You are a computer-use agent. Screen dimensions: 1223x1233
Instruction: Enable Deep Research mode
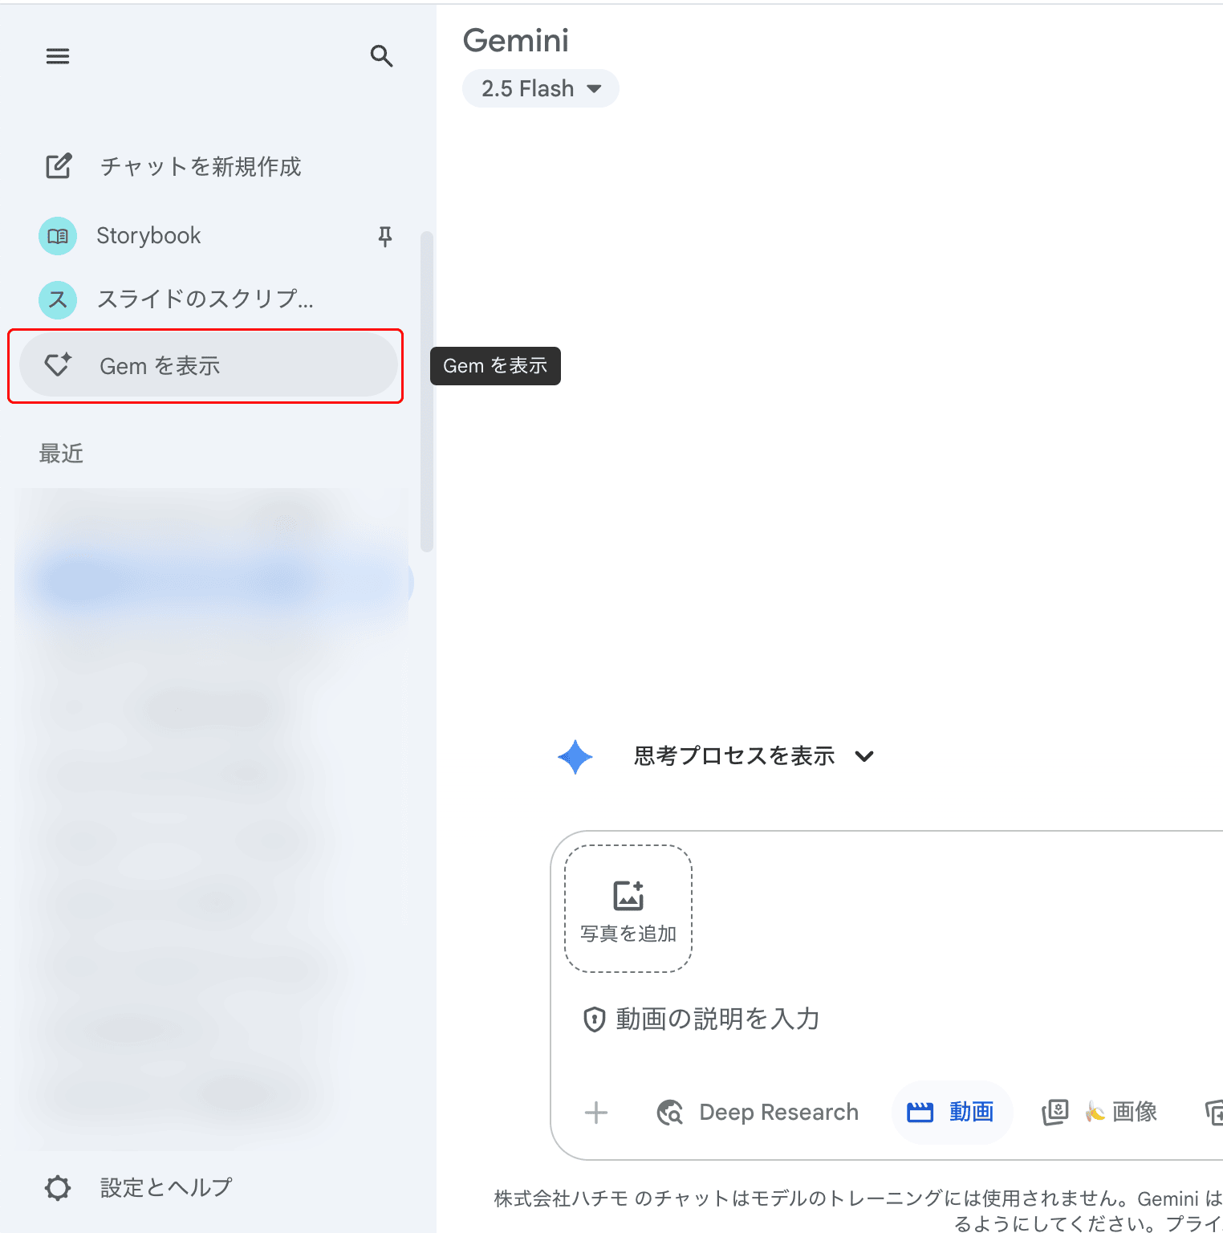(x=758, y=1113)
